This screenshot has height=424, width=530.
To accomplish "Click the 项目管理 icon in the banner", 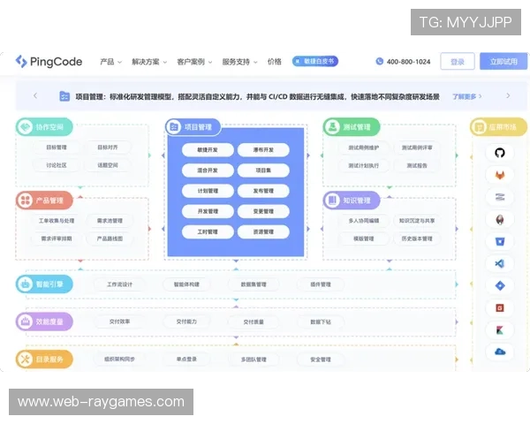I will click(x=64, y=96).
